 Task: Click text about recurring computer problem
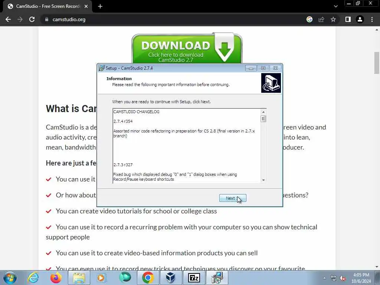tap(181, 232)
